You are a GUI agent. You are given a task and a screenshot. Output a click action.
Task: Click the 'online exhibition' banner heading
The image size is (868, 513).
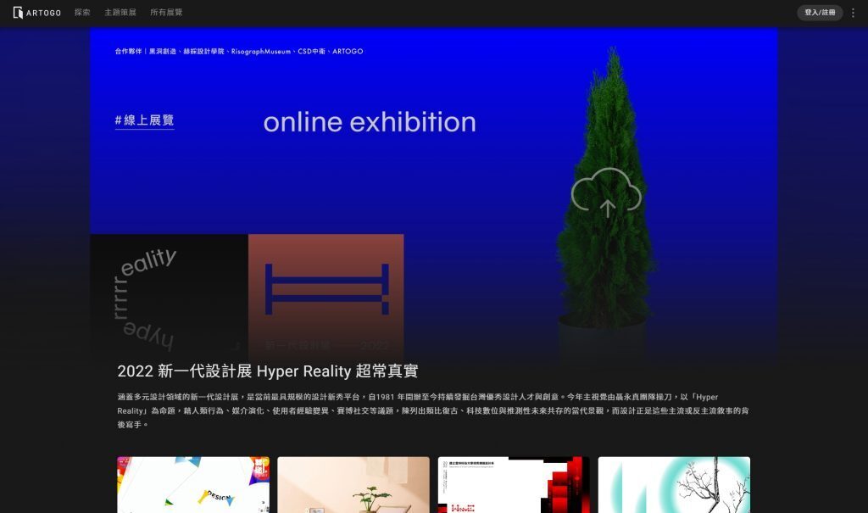[370, 122]
